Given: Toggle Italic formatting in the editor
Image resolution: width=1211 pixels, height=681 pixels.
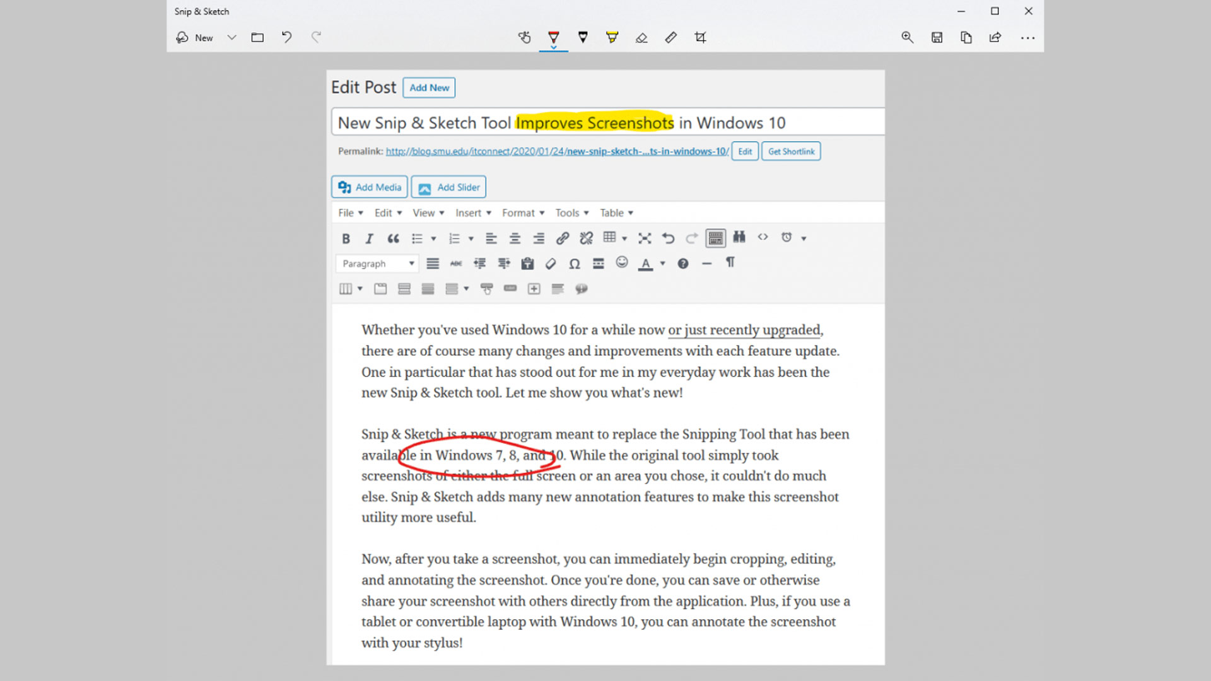Looking at the screenshot, I should [x=370, y=238].
